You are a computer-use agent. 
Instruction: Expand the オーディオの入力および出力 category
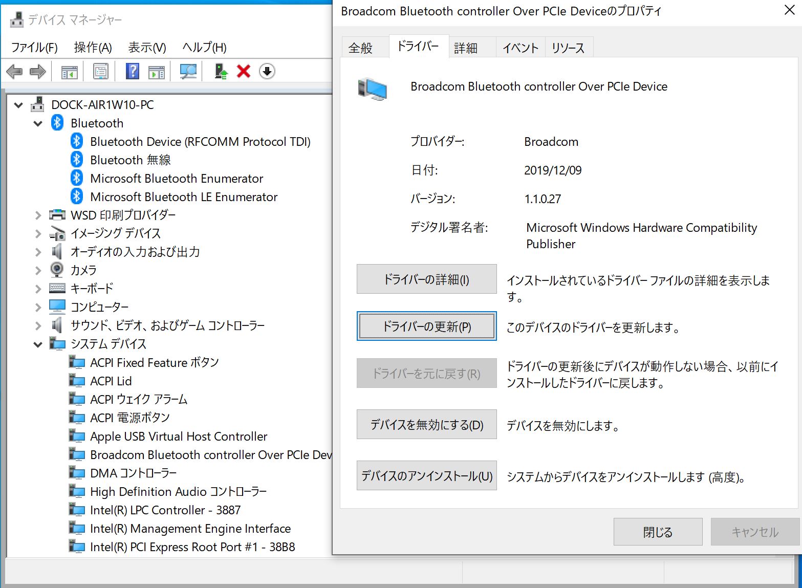38,252
